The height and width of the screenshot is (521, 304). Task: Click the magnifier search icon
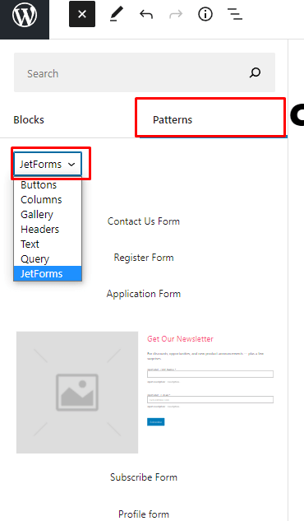[x=255, y=72]
